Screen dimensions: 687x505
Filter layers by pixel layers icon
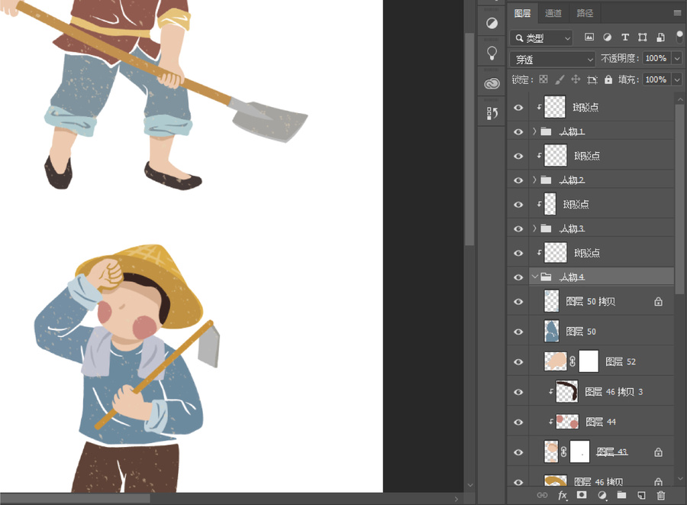tap(589, 37)
